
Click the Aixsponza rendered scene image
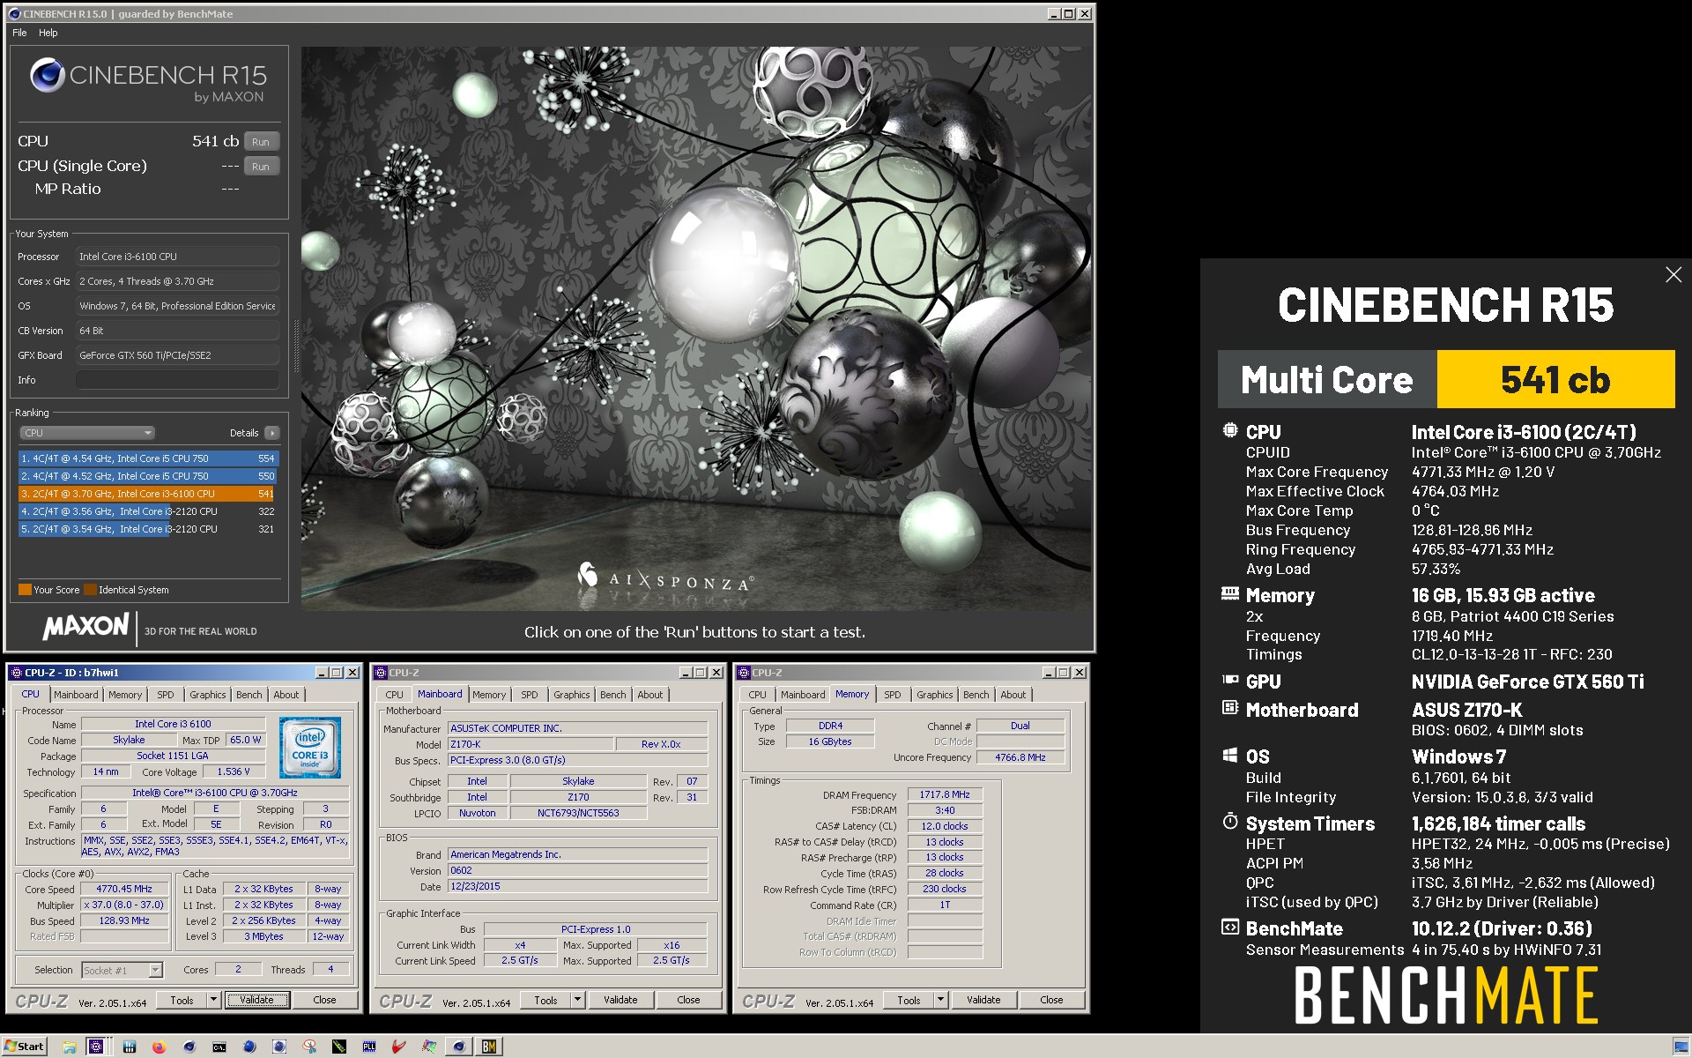[696, 328]
